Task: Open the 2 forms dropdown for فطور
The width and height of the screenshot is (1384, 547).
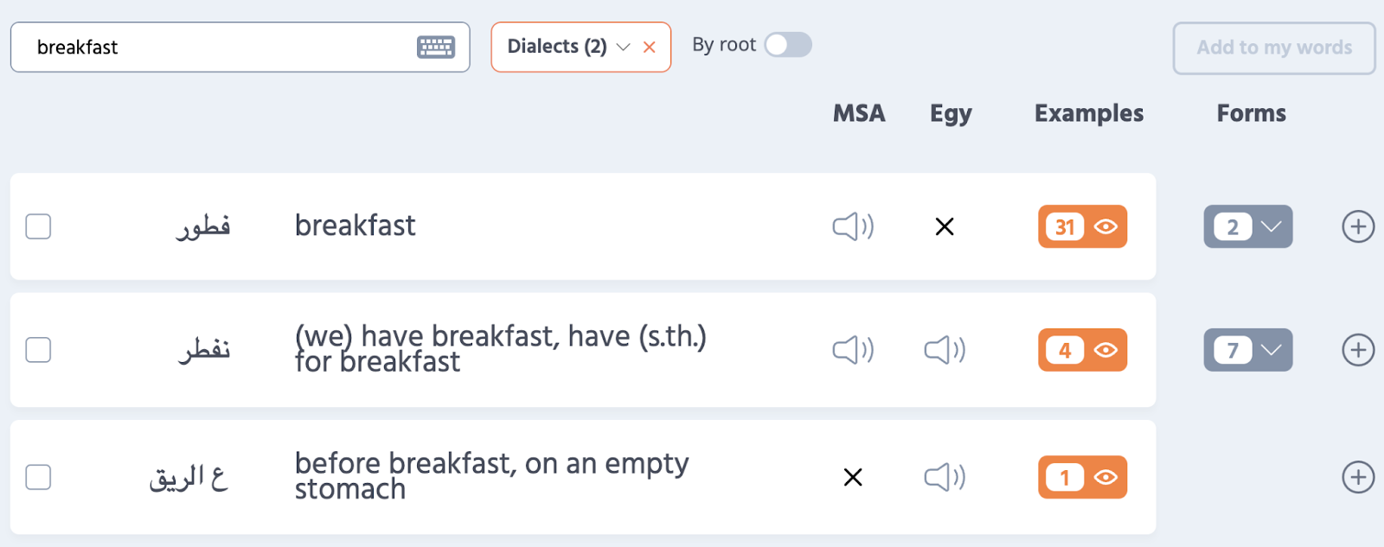Action: point(1247,226)
